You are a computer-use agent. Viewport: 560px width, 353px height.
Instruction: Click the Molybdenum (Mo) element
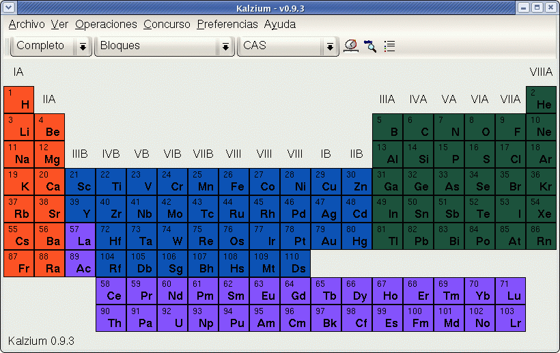point(173,209)
